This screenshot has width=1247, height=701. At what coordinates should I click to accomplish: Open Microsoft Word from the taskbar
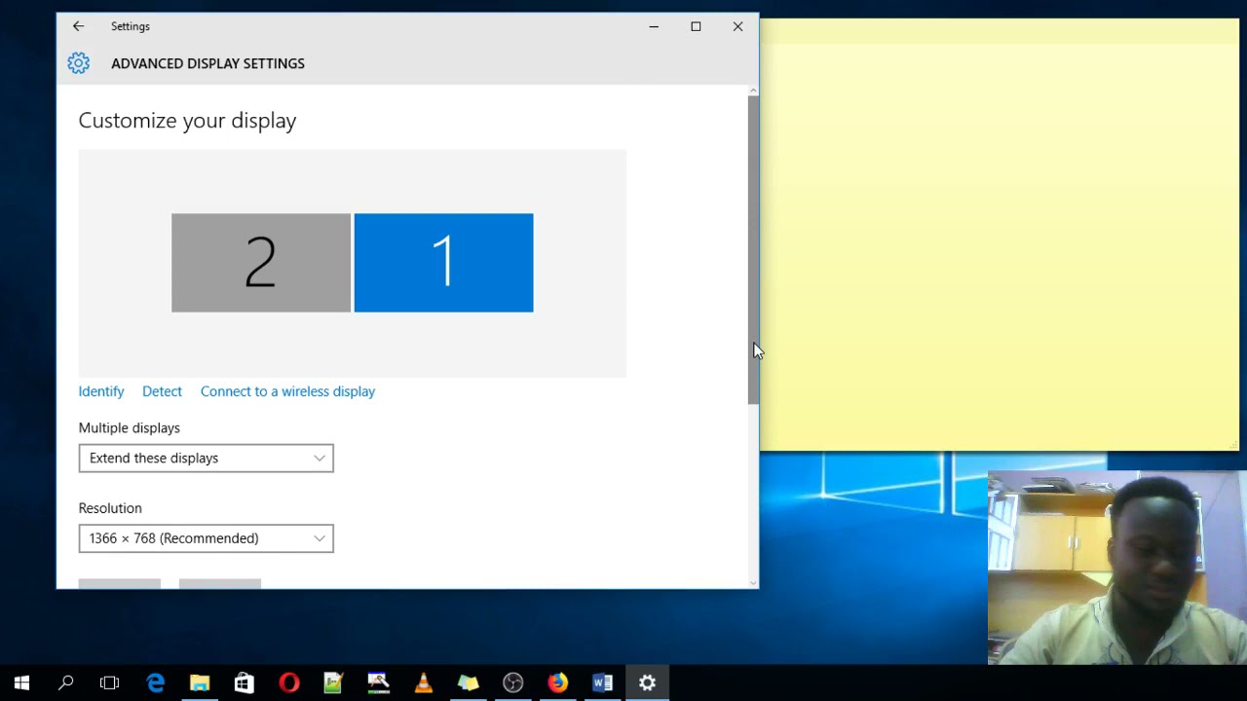pos(602,683)
